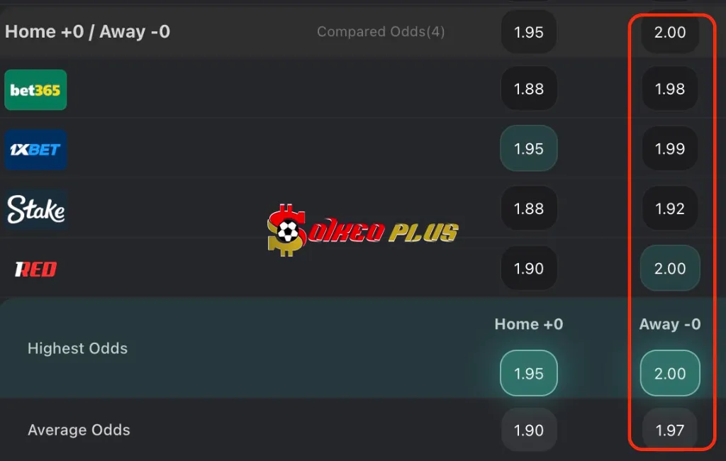Click the Highest Odds row label
This screenshot has width=726, height=461.
pos(77,348)
